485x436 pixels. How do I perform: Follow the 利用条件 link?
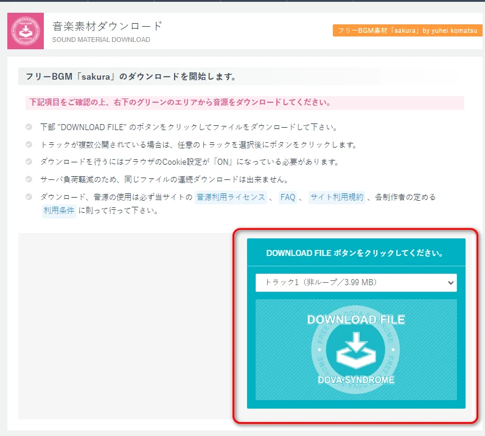pos(58,210)
